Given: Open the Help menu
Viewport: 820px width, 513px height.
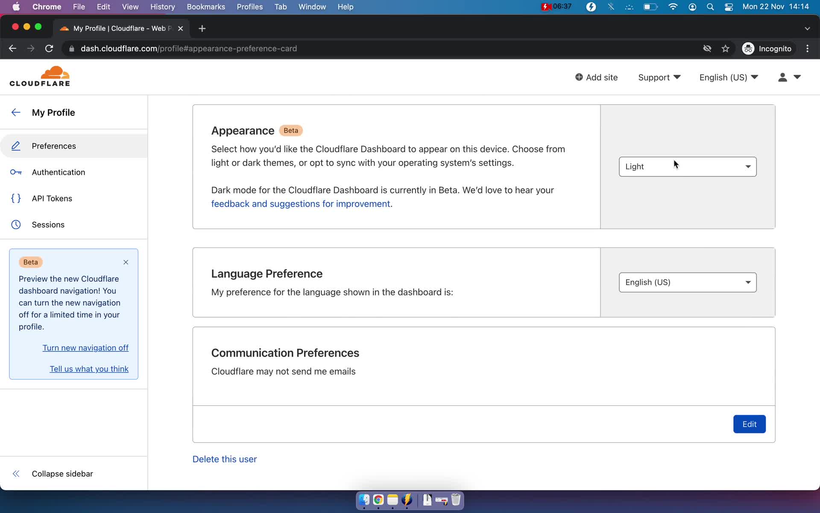Looking at the screenshot, I should 346,6.
